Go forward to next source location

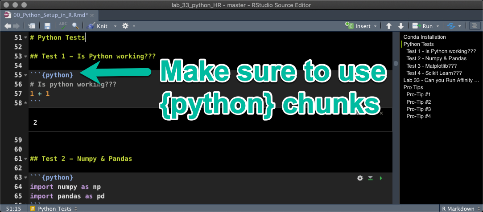point(17,26)
